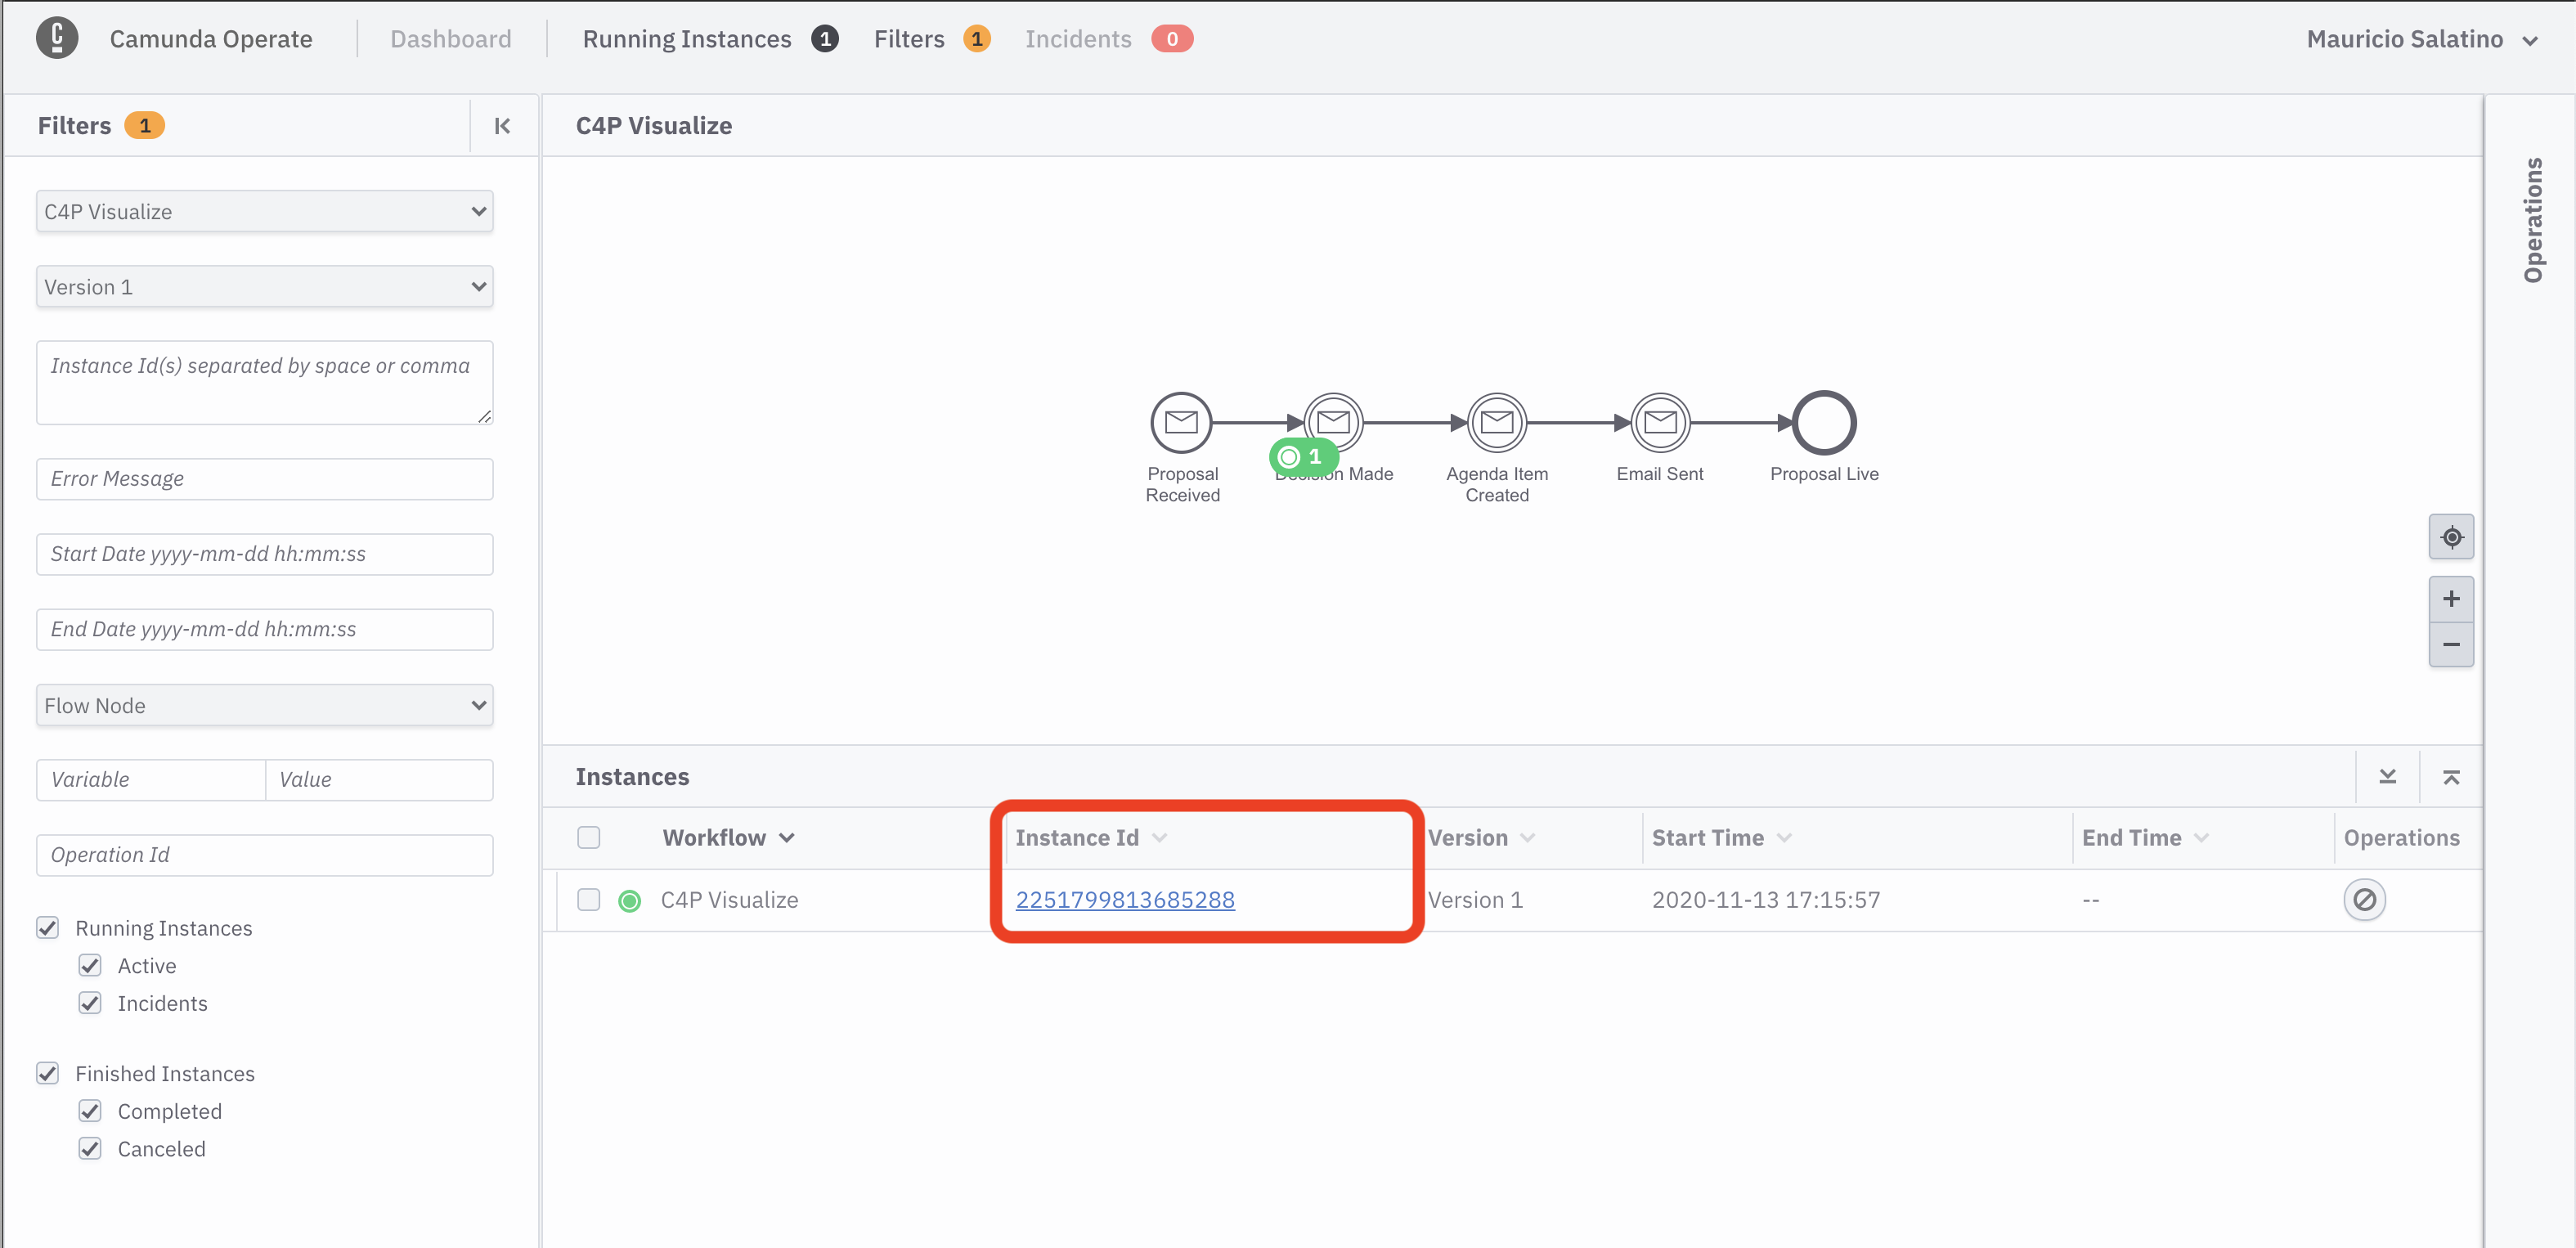Screen dimensions: 2576x1248
Task: Collapse the Instances panel downward
Action: (2387, 777)
